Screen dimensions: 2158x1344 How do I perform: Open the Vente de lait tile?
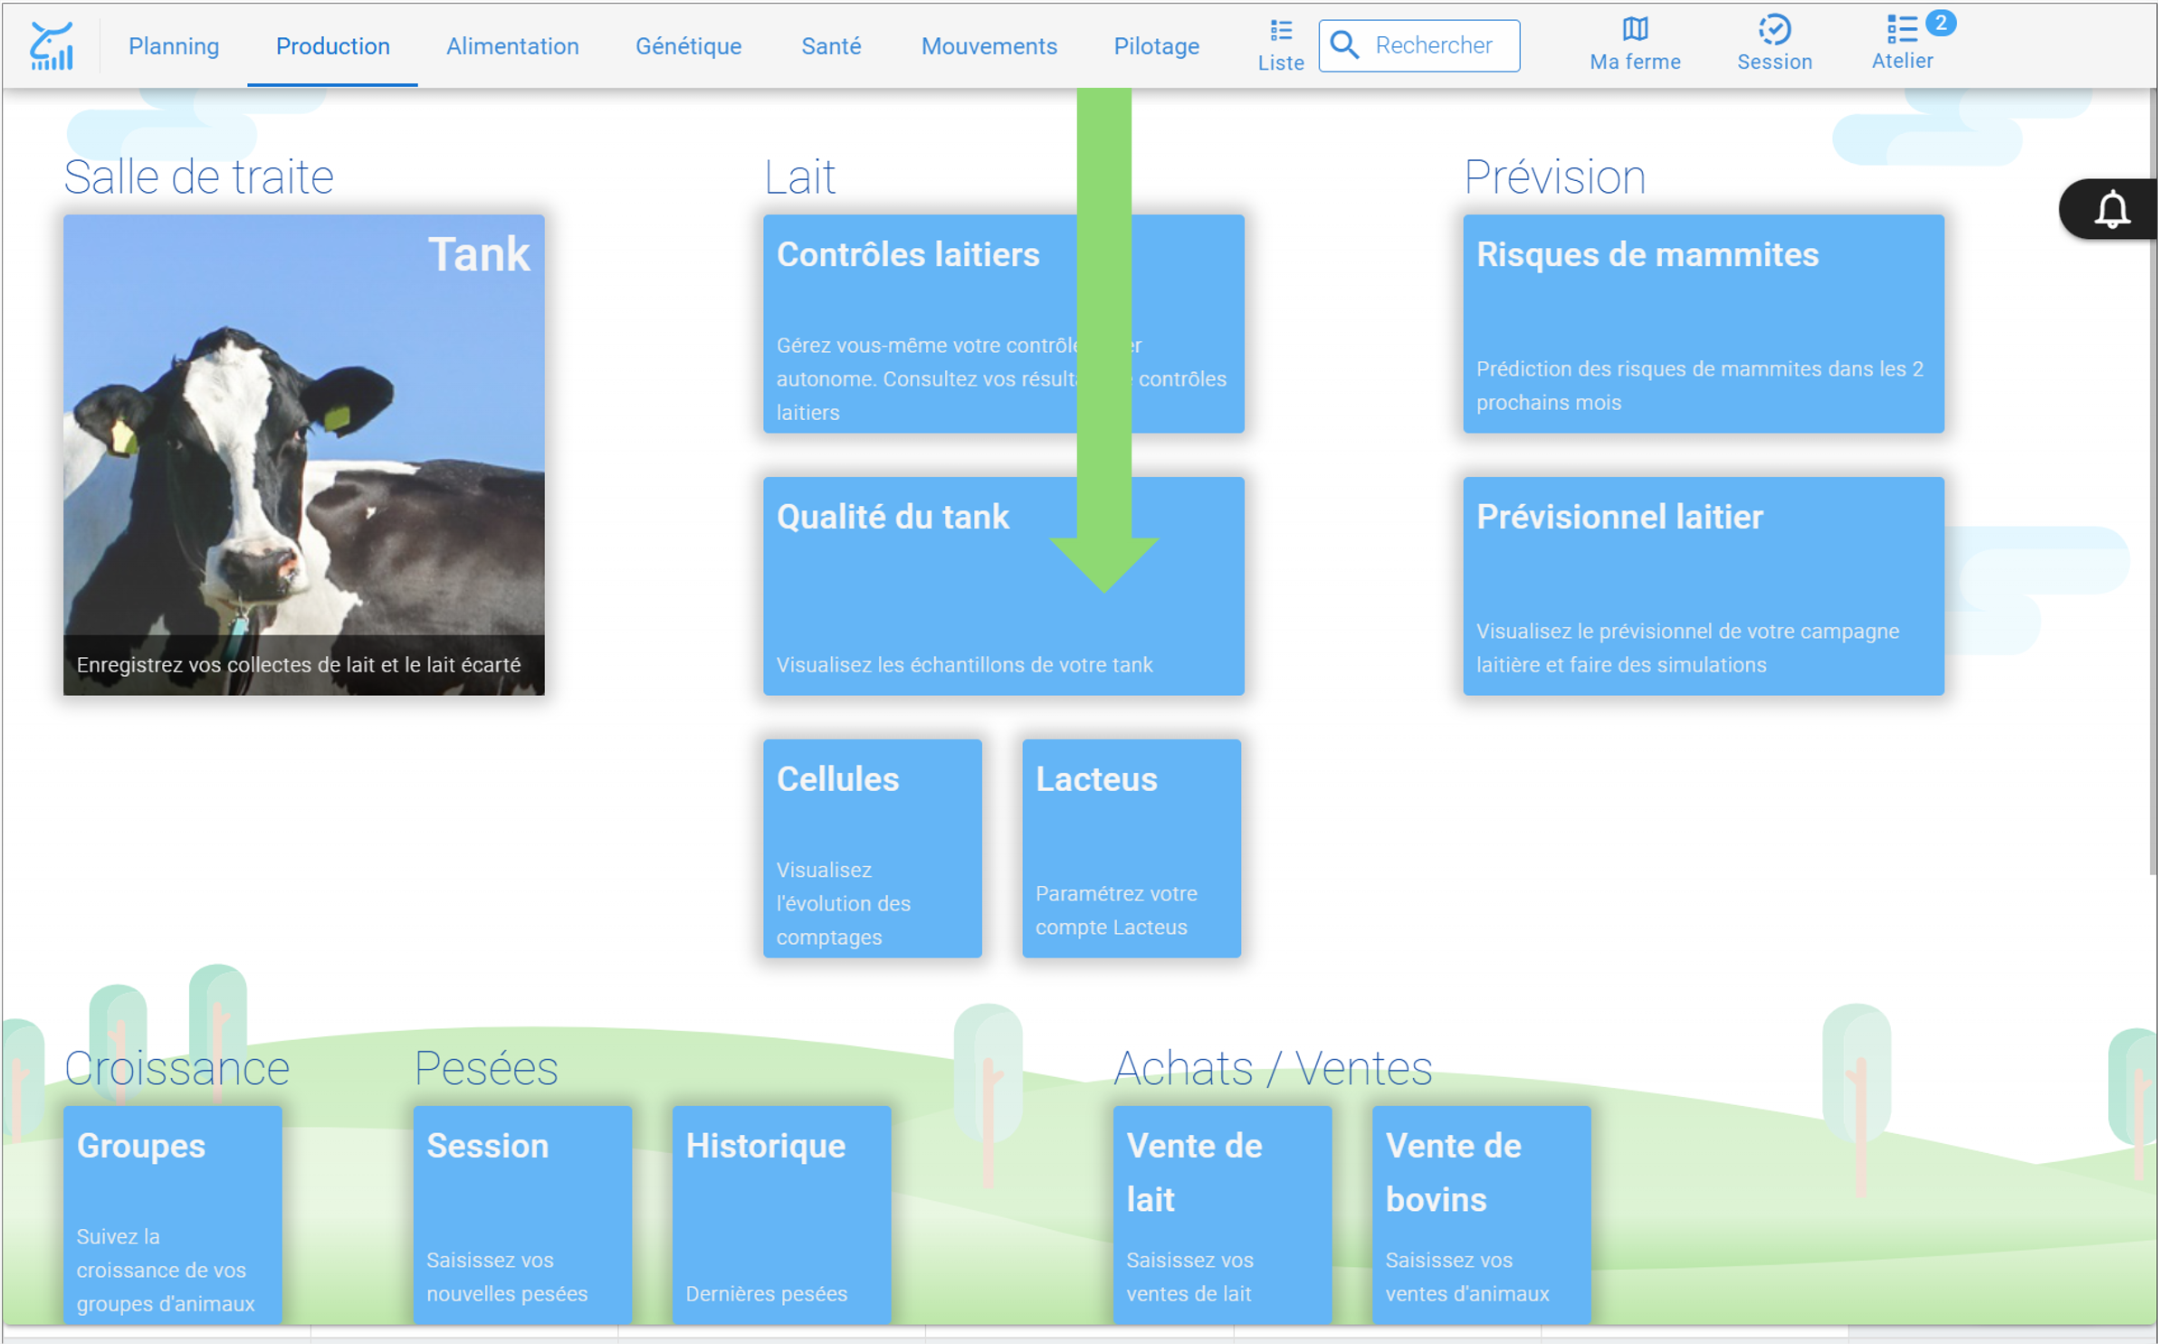click(1222, 1215)
